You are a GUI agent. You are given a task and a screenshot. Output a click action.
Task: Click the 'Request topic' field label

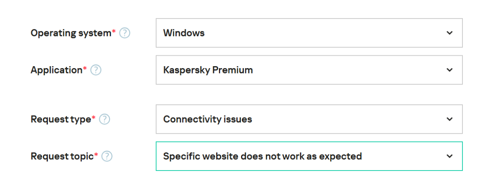point(62,156)
